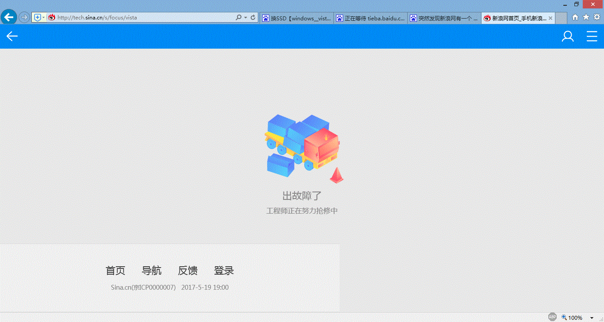Click the ABP Adblock Plus status icon

pos(552,317)
